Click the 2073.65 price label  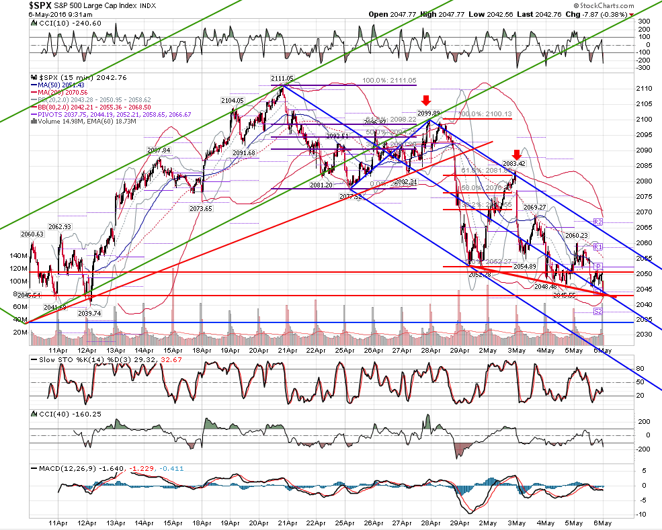click(x=201, y=208)
